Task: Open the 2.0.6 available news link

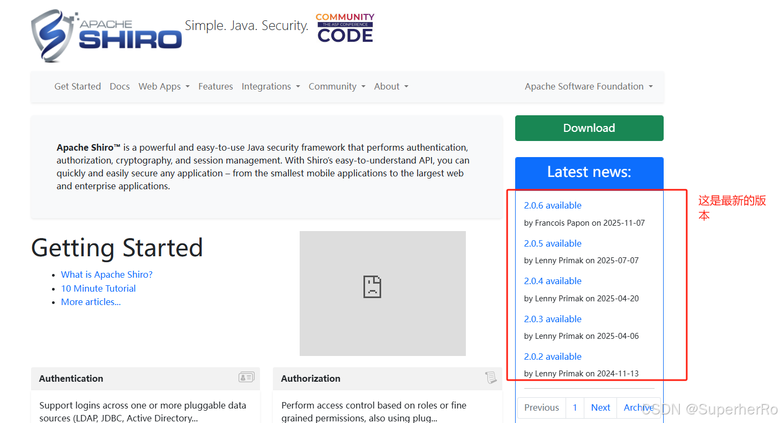Action: (553, 205)
